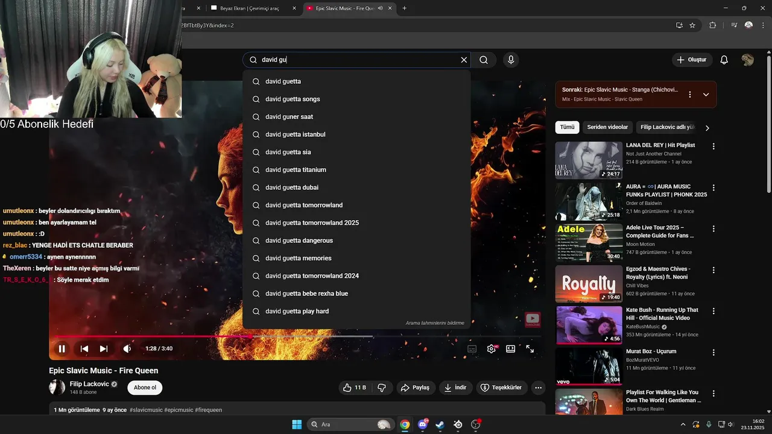Viewport: 772px width, 434px height.
Task: Open the LANA DEL REY playlist thumbnail
Action: tap(589, 160)
